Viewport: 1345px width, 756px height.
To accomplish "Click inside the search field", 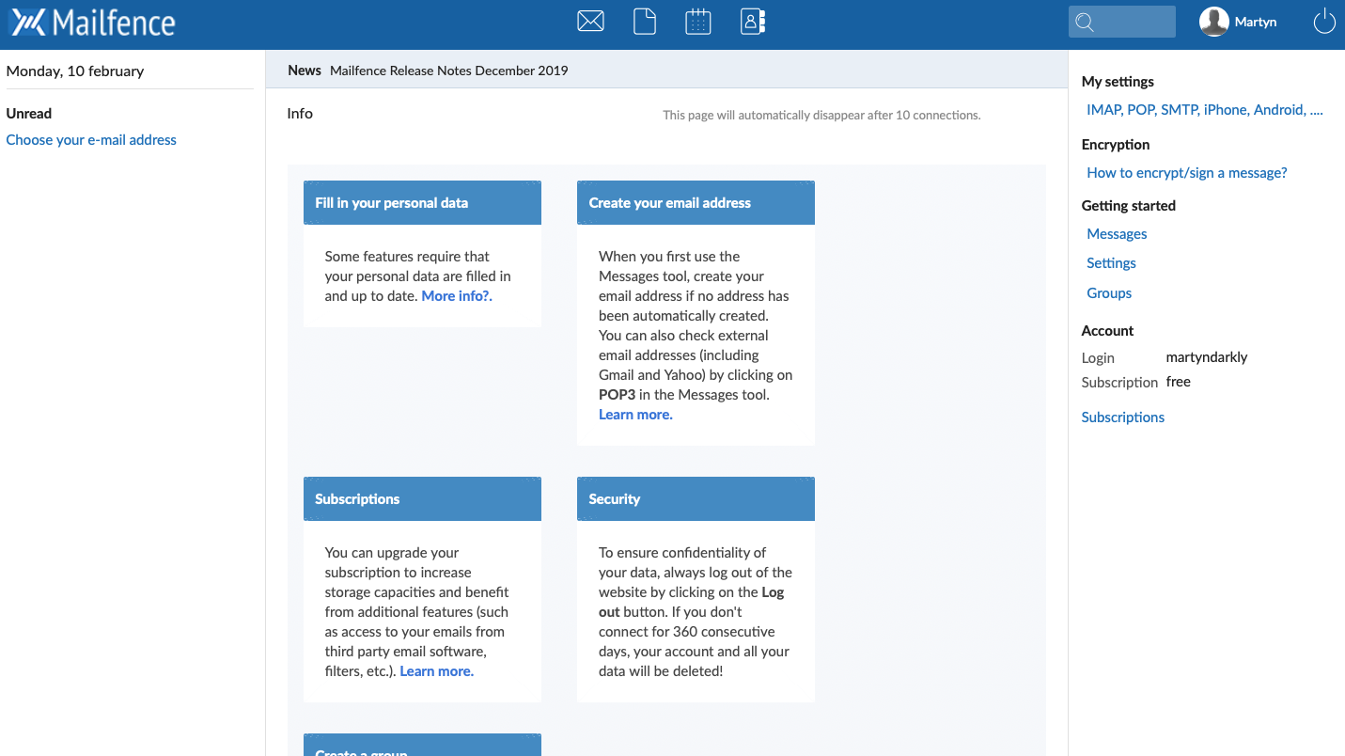I will point(1134,22).
